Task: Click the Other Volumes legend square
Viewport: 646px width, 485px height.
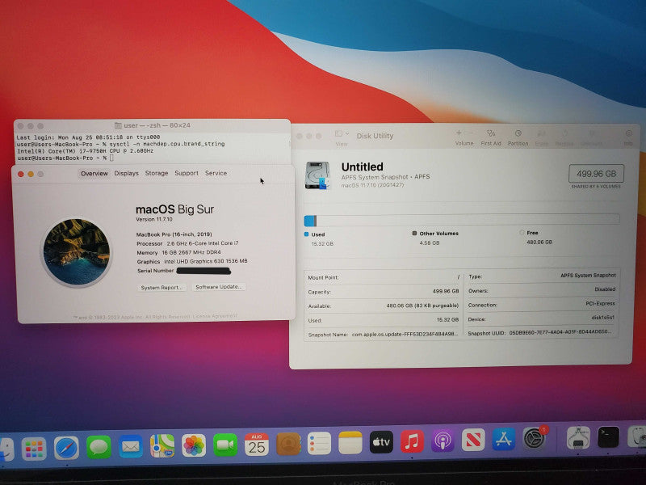Action: pyautogui.click(x=414, y=233)
